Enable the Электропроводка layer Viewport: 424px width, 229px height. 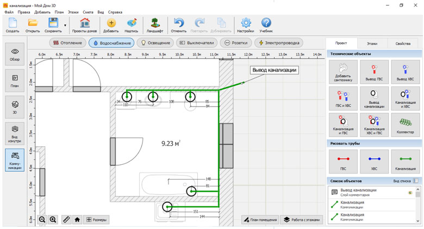pos(279,42)
